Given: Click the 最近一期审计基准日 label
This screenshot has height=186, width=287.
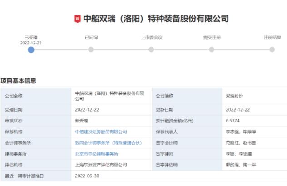Looking at the screenshot, I should pyautogui.click(x=24, y=176).
